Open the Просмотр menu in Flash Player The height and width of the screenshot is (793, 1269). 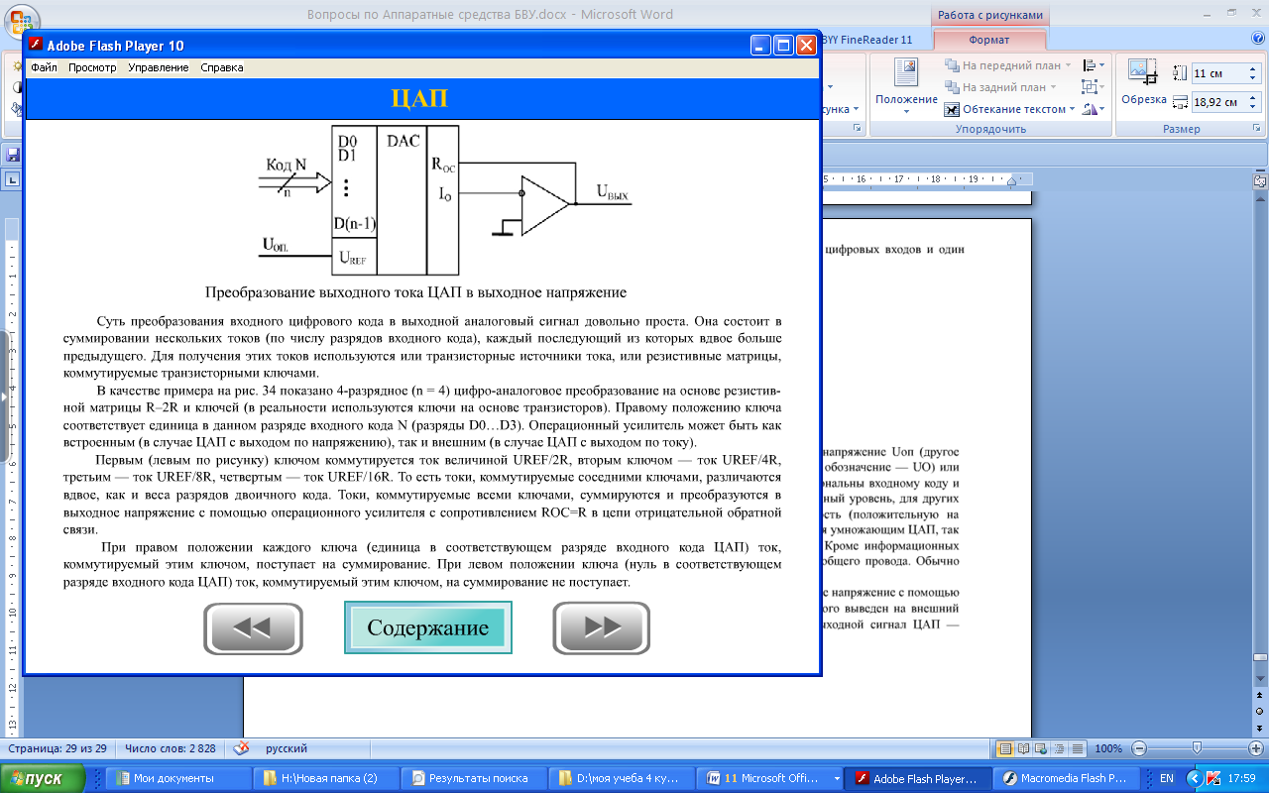(x=92, y=67)
